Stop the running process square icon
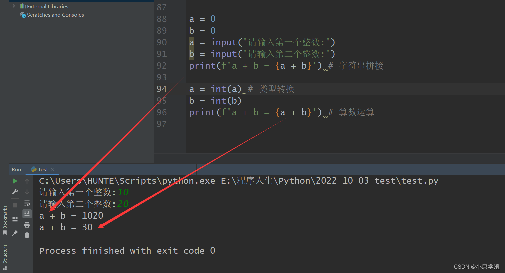The width and height of the screenshot is (505, 273). pyautogui.click(x=15, y=205)
